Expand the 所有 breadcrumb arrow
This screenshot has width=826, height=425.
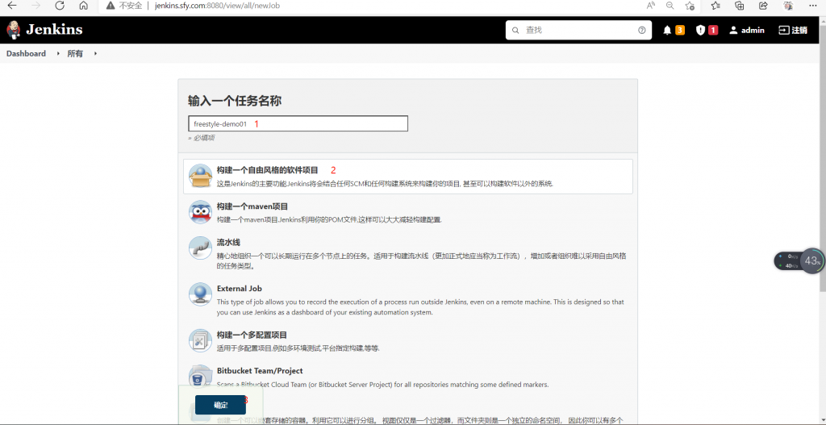(x=95, y=53)
